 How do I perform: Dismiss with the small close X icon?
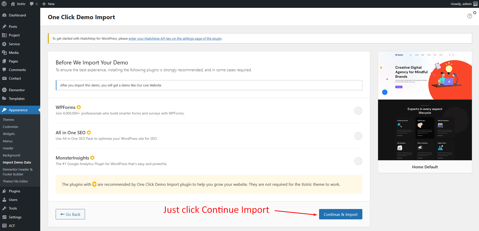[475, 12]
